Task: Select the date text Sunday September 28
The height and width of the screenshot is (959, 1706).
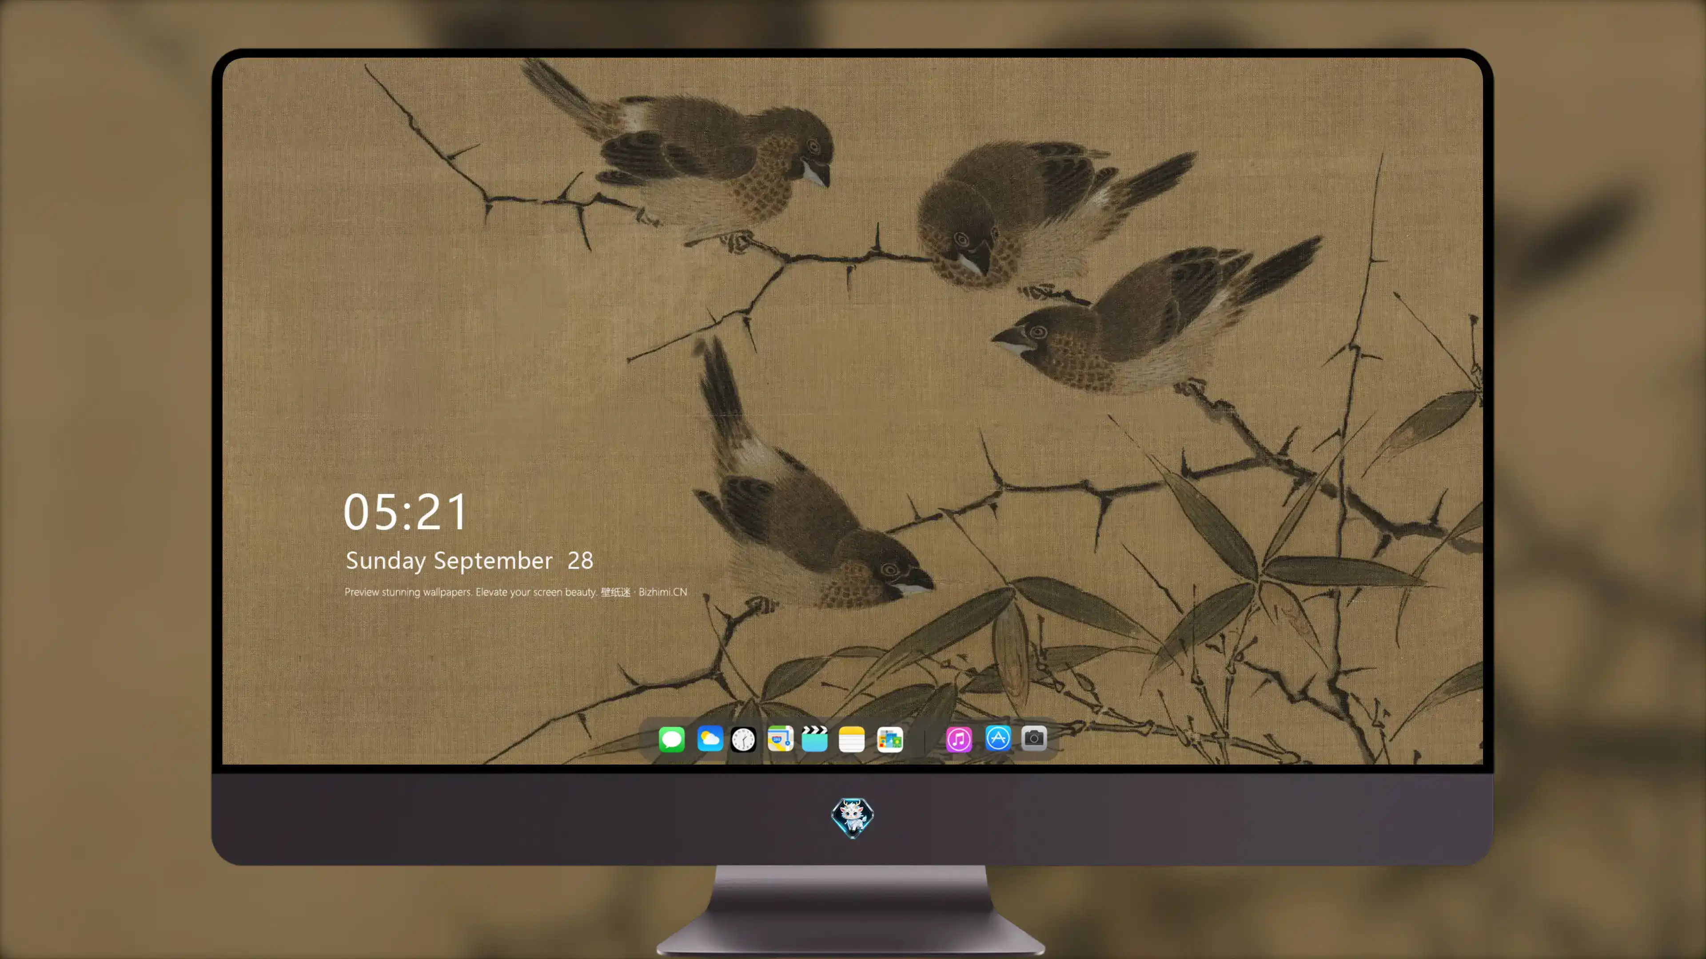Action: [470, 561]
